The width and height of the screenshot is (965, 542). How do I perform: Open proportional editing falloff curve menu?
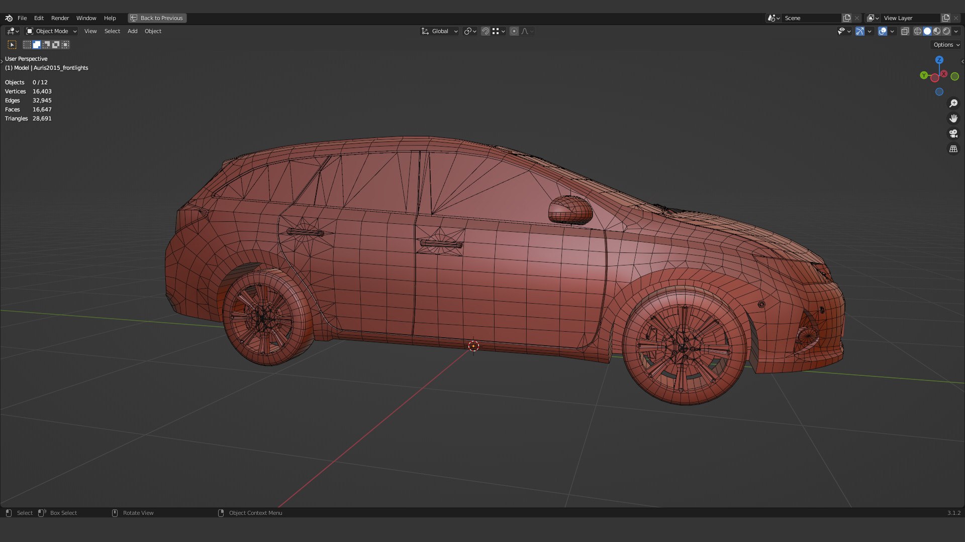[x=527, y=31]
